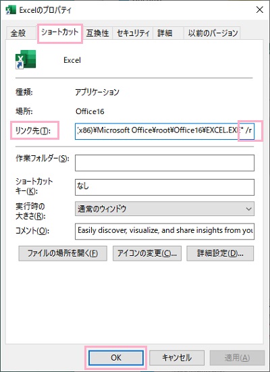Image resolution: width=270 pixels, height=372 pixels.
Task: Click the アイコンの変更 button
Action: 147,253
